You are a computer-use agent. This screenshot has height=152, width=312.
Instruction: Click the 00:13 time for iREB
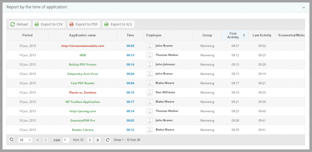130,55
